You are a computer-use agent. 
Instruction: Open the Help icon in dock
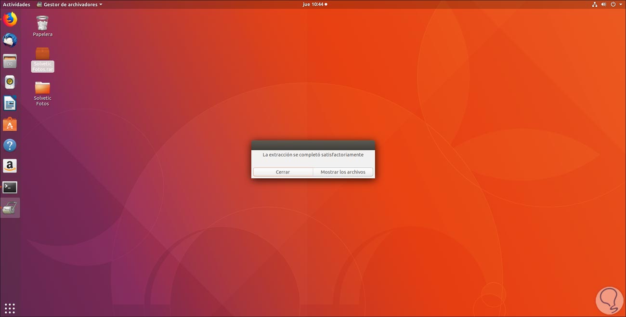[x=10, y=145]
